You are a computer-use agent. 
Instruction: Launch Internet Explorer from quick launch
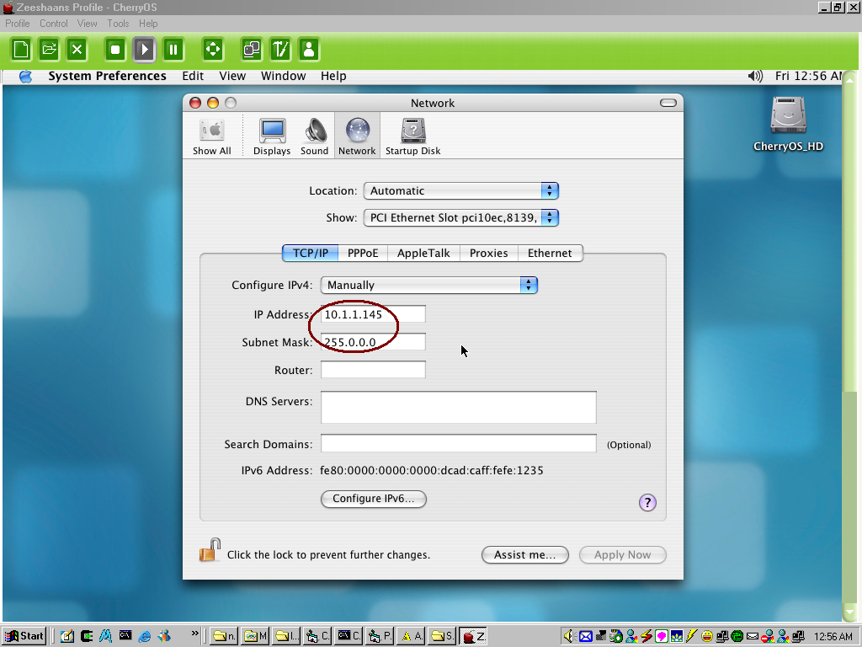[145, 637]
